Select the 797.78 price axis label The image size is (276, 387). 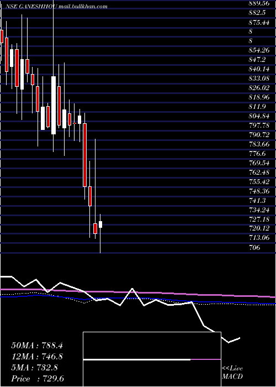point(259,125)
